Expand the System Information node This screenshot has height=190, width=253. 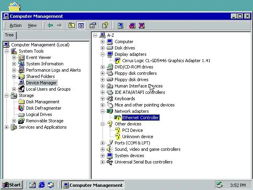point(14,64)
